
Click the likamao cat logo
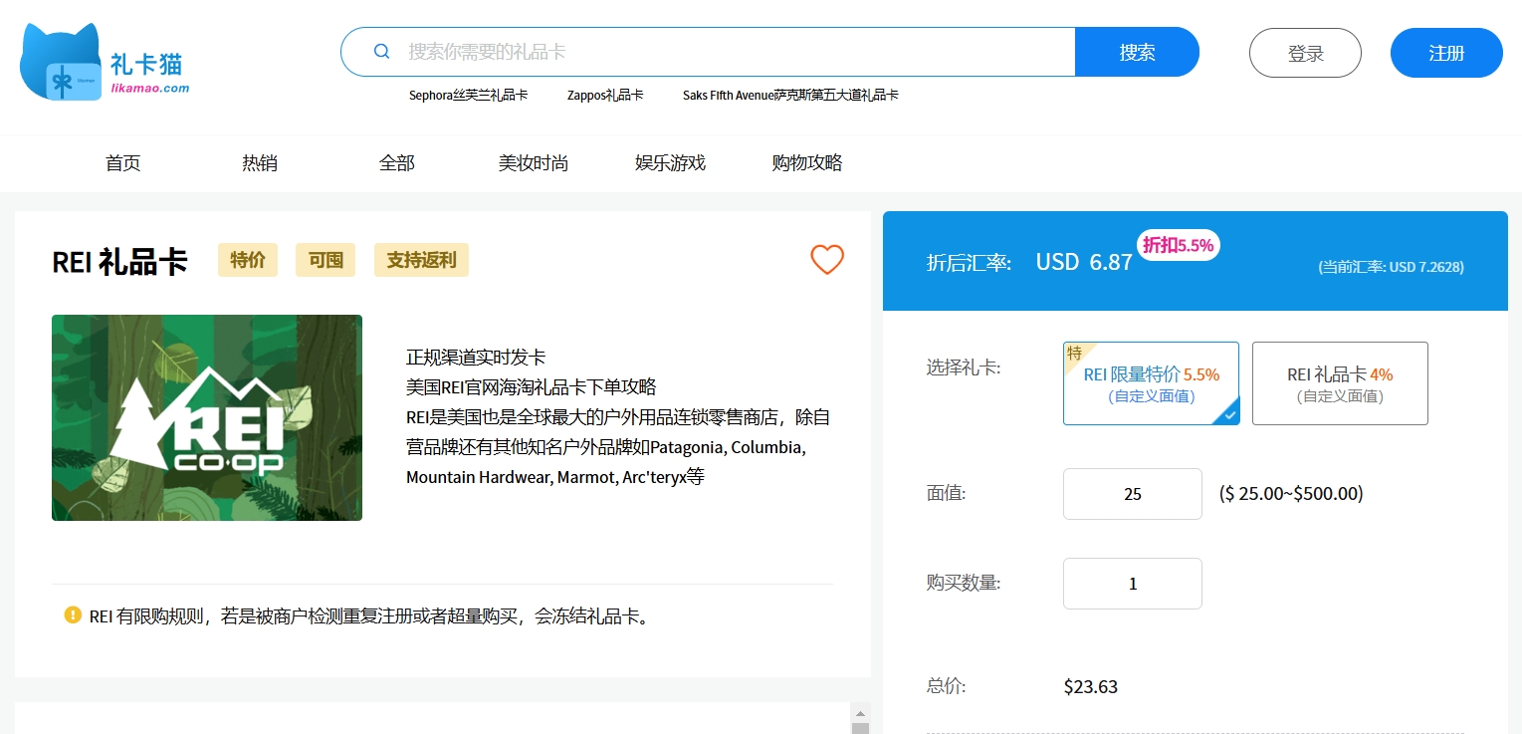105,63
